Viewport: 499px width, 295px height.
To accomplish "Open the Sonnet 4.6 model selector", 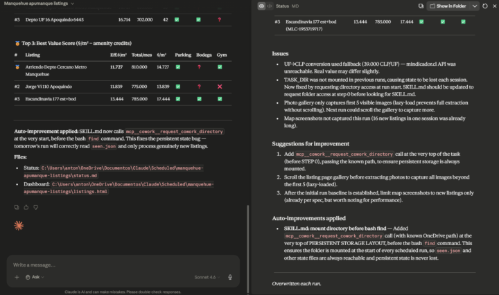I will point(207,277).
